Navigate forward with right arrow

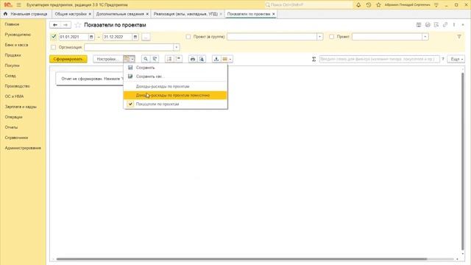point(65,25)
